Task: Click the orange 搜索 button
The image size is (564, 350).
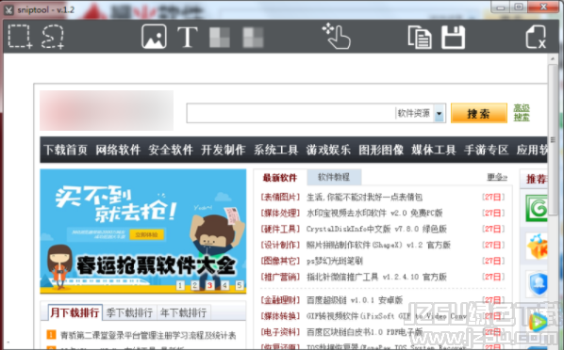Action: click(479, 114)
